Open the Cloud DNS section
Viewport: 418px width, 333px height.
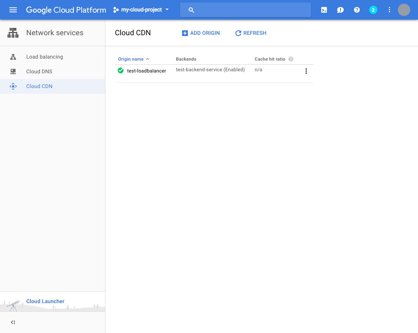53,71
